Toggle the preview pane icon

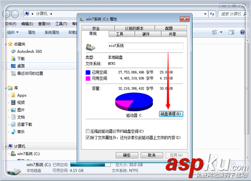231,32
